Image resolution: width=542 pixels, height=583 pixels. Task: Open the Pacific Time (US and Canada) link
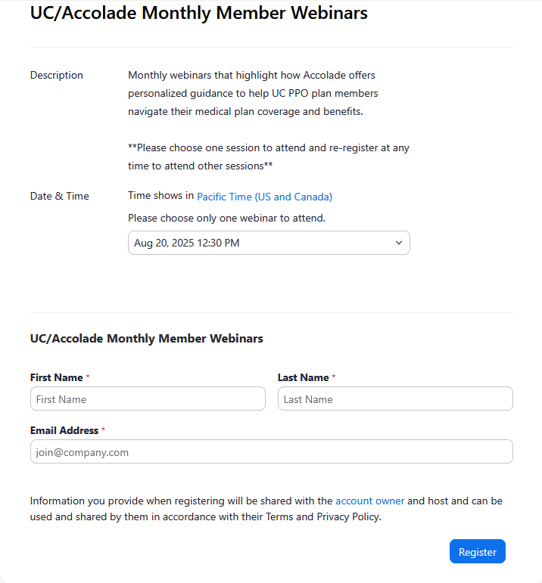pyautogui.click(x=264, y=197)
